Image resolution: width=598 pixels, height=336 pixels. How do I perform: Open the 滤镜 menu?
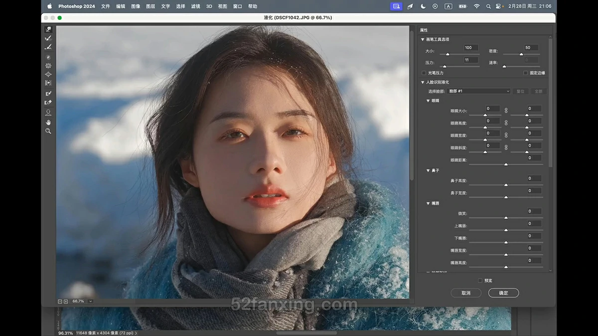click(x=195, y=6)
